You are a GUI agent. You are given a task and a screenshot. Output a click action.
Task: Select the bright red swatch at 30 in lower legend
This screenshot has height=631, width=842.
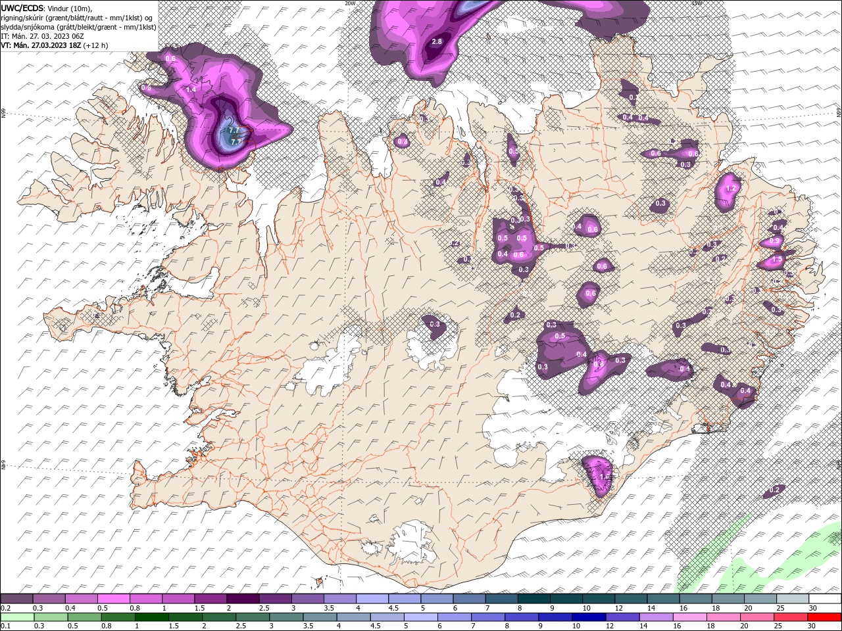coord(824,617)
